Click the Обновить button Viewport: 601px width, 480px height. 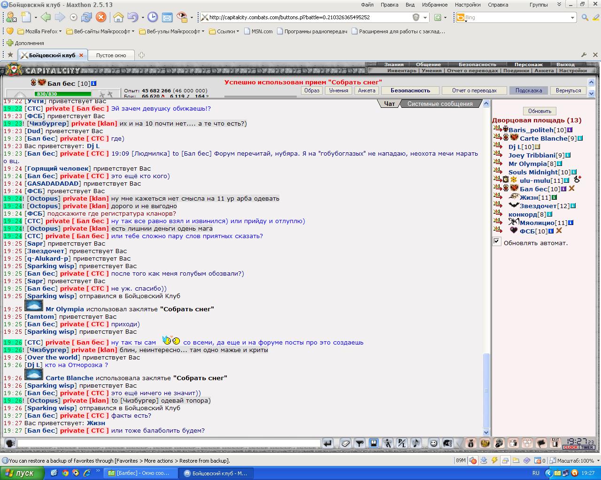tap(539, 111)
